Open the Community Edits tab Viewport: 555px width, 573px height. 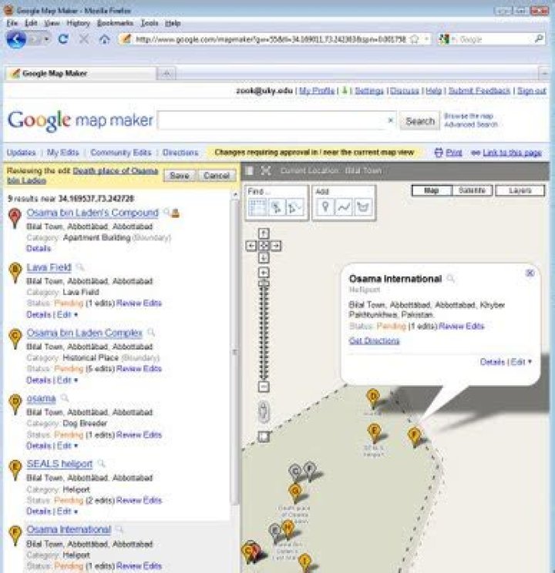point(121,152)
